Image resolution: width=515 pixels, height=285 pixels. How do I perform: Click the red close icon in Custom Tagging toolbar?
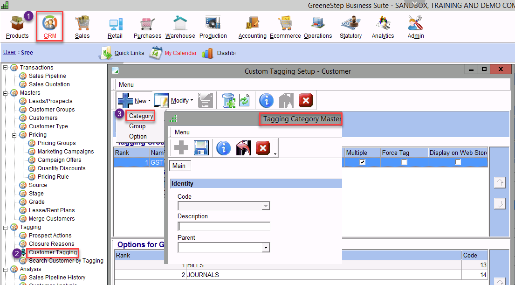(305, 100)
